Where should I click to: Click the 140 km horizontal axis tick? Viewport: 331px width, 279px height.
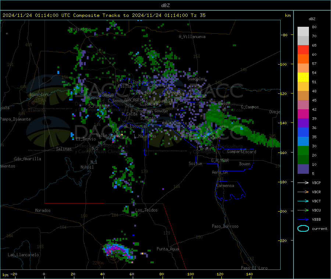point(249,274)
